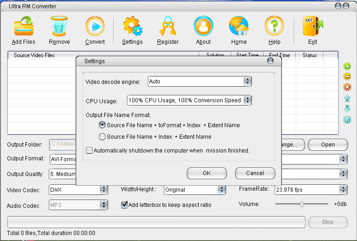This screenshot has height=241, width=357.
Task: Open the Video decode engine dropdown
Action: pyautogui.click(x=247, y=82)
